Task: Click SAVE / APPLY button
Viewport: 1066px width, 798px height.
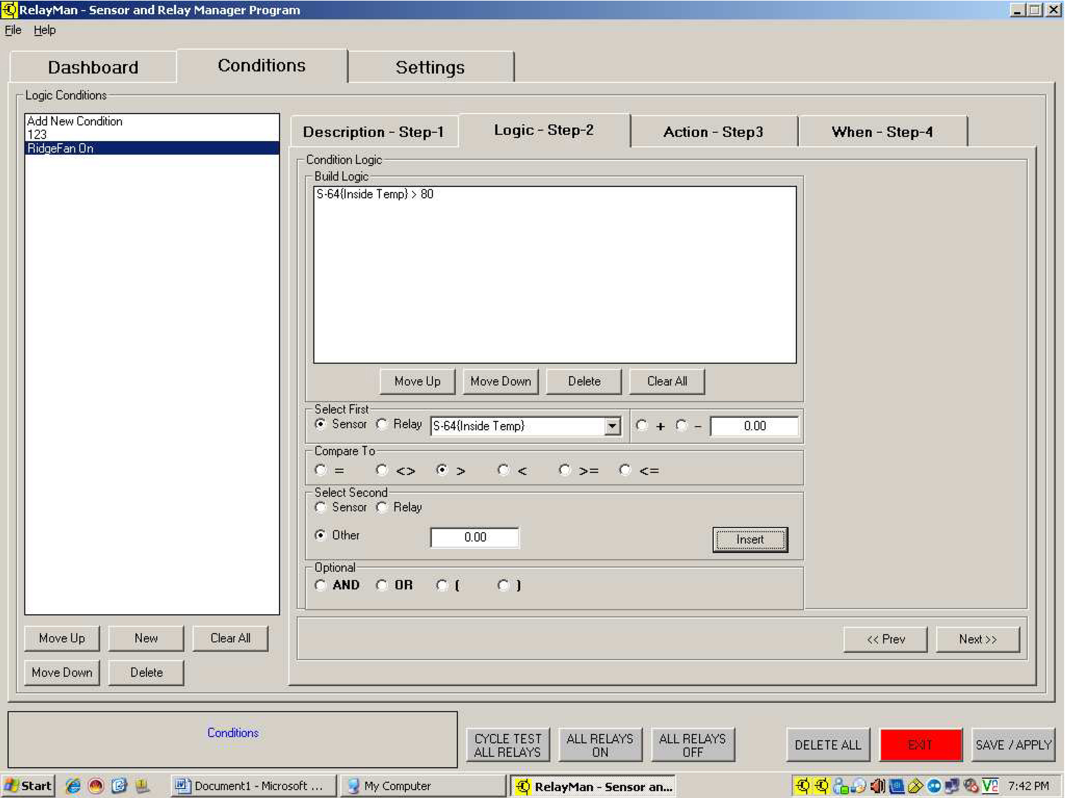Action: pos(1013,745)
